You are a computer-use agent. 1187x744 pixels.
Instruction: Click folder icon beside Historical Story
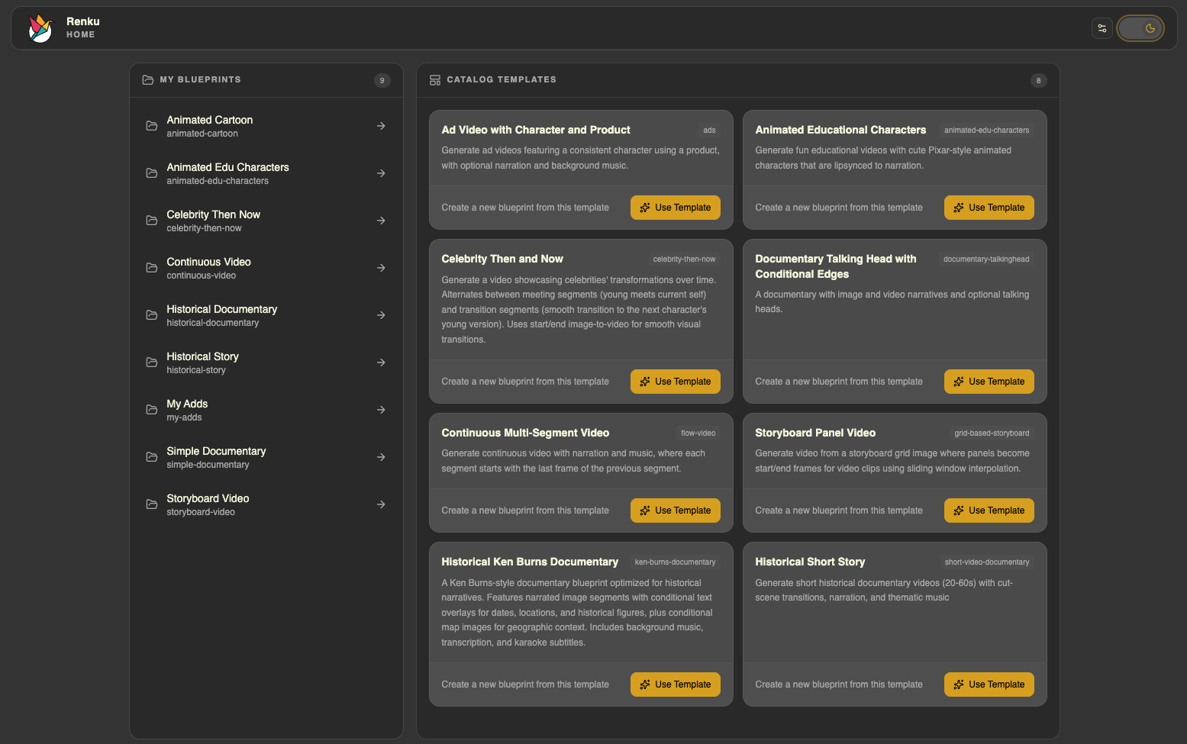click(x=152, y=362)
